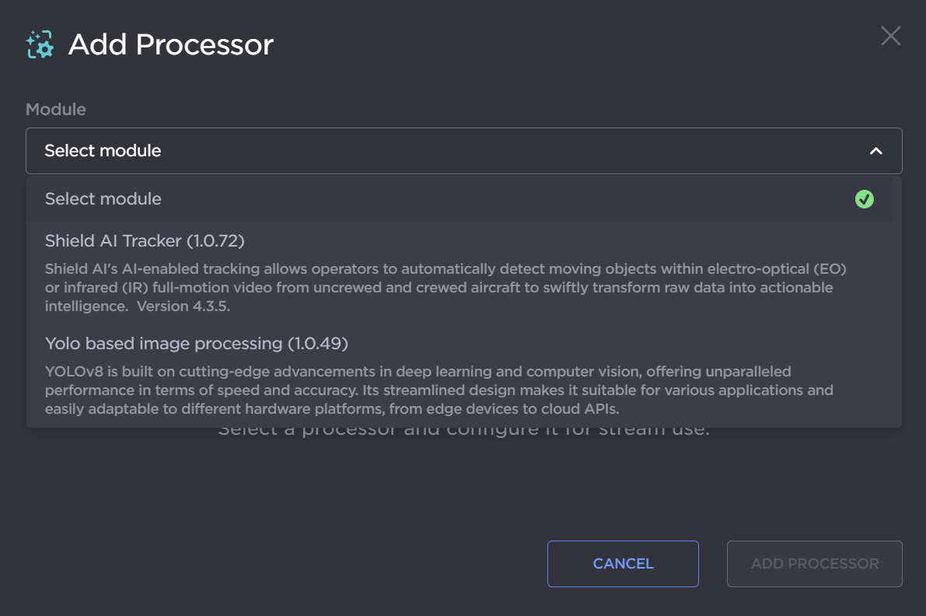
Task: Close the Add Processor dialog
Action: [x=890, y=36]
